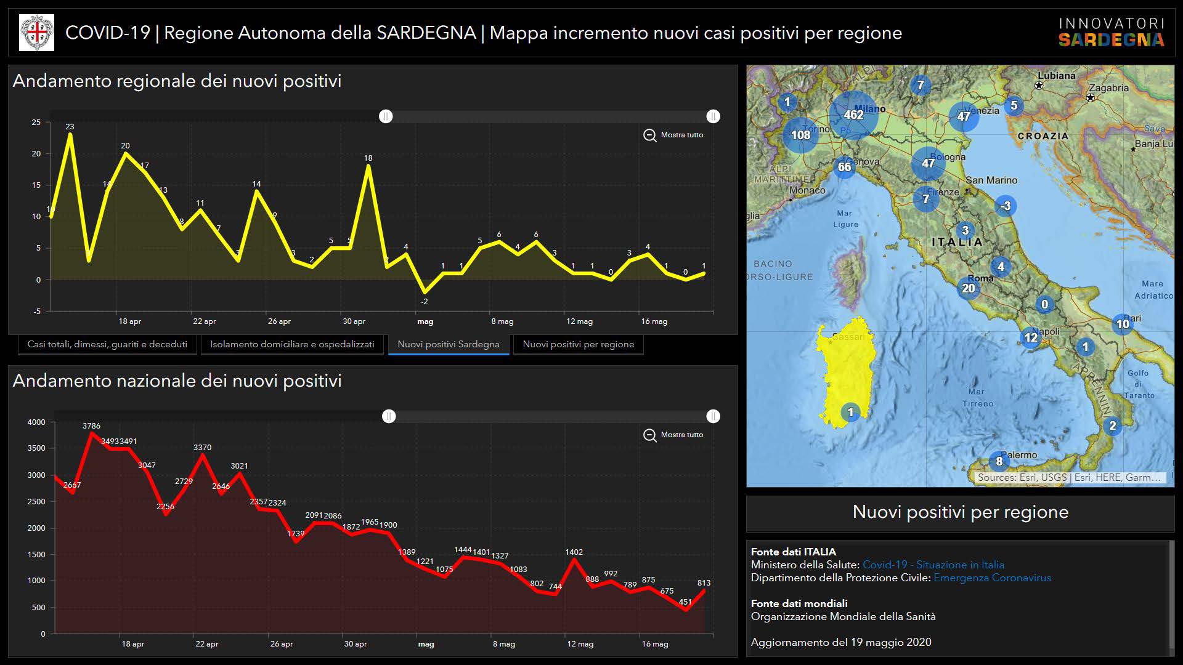Select Casi totali, dimessi, guariti e deceduti tab

click(x=107, y=344)
